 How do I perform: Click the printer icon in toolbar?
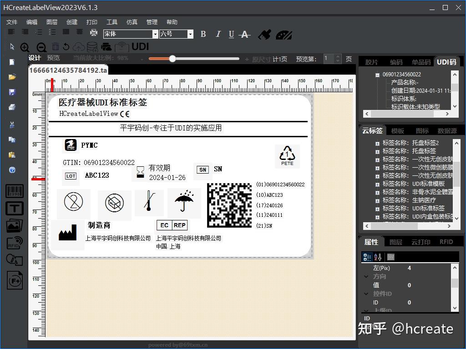coord(94,33)
